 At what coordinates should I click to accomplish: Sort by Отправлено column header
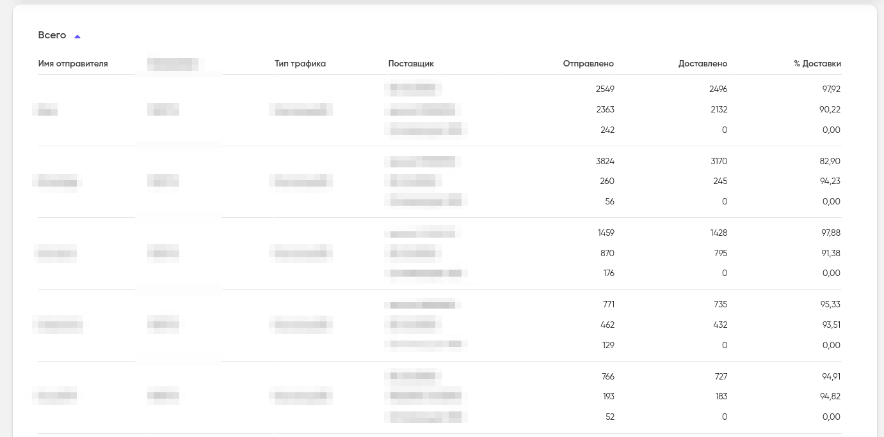(x=588, y=63)
